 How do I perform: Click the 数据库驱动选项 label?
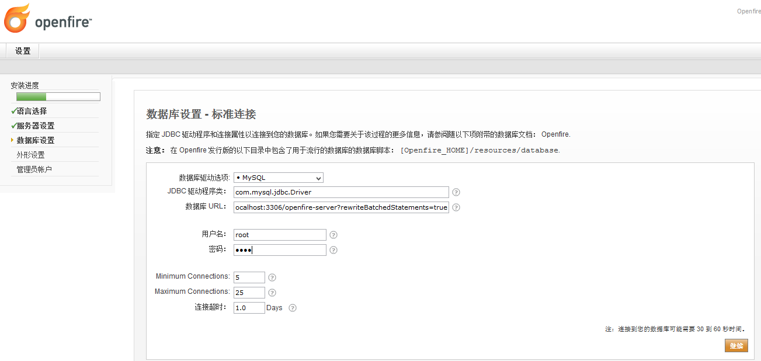tap(204, 178)
